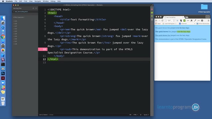Click the third green icon in the Brackets right toolbar
212x119 pixels.
tap(152, 16)
